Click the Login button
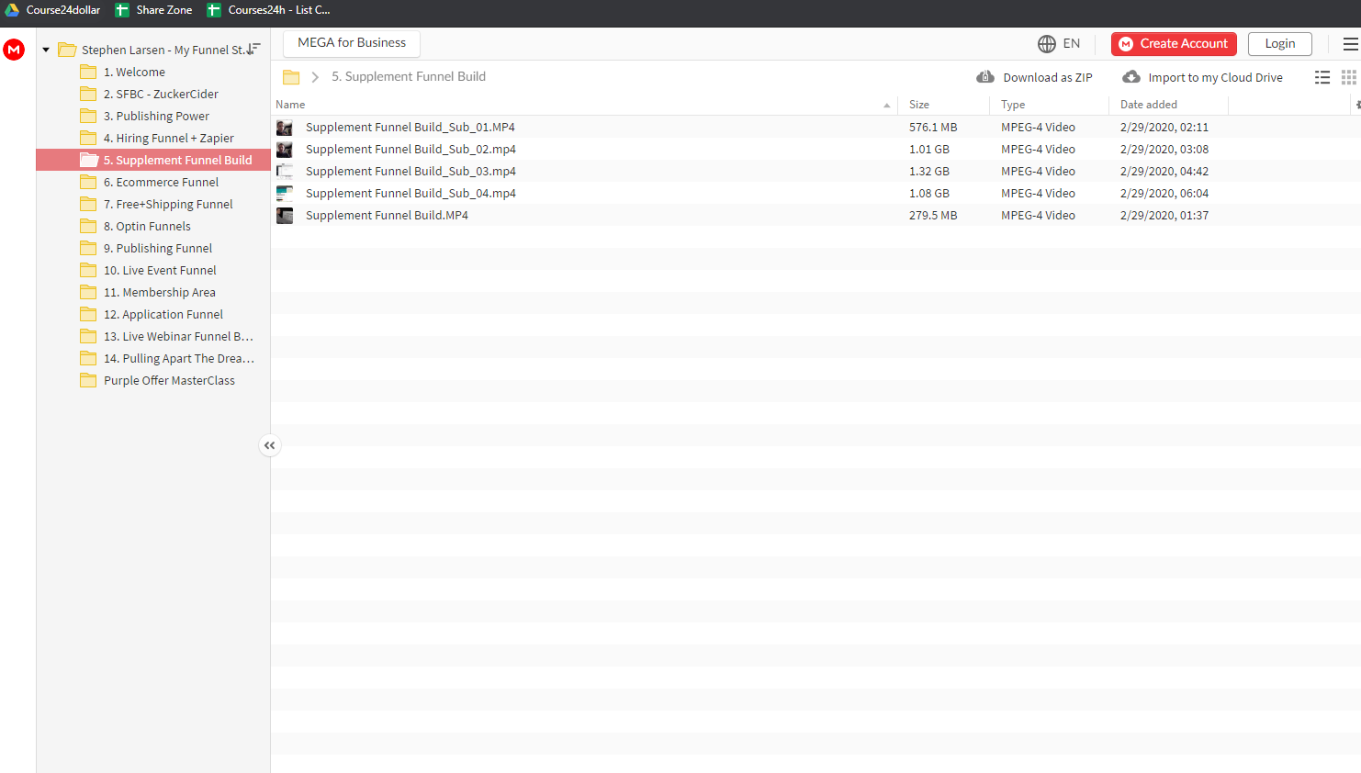The width and height of the screenshot is (1361, 773). tap(1280, 44)
